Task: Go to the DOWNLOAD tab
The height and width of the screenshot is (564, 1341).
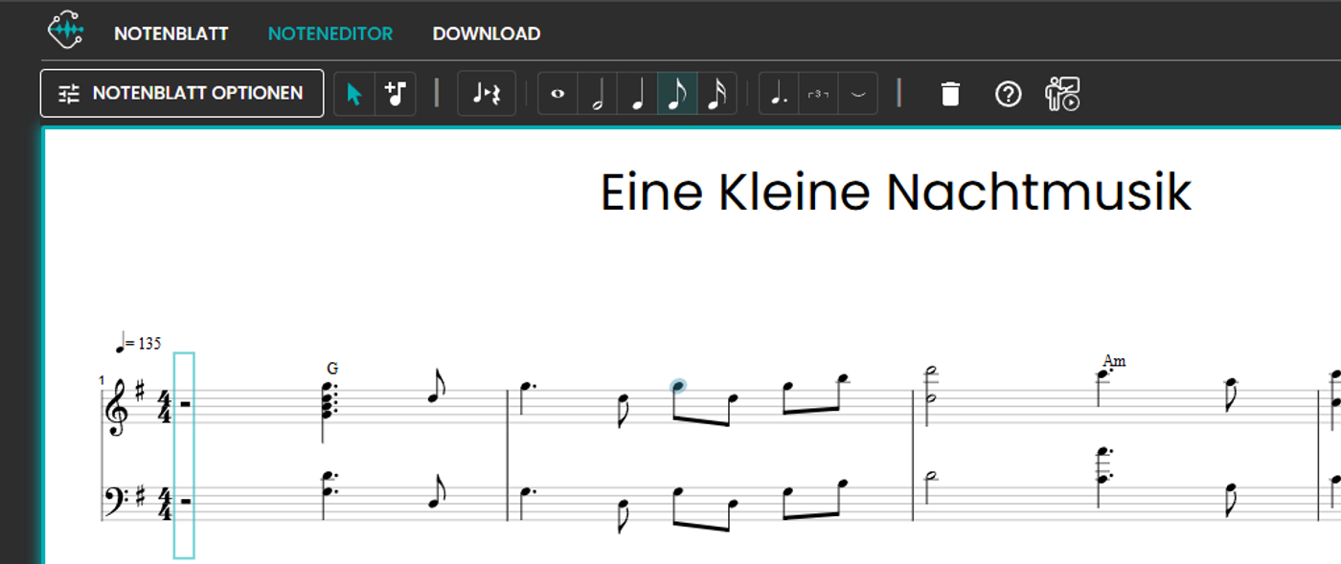Action: (487, 34)
